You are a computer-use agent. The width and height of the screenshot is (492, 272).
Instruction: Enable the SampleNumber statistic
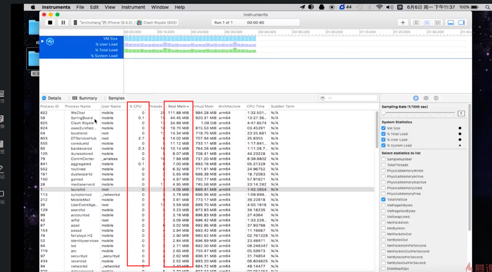tap(383, 159)
